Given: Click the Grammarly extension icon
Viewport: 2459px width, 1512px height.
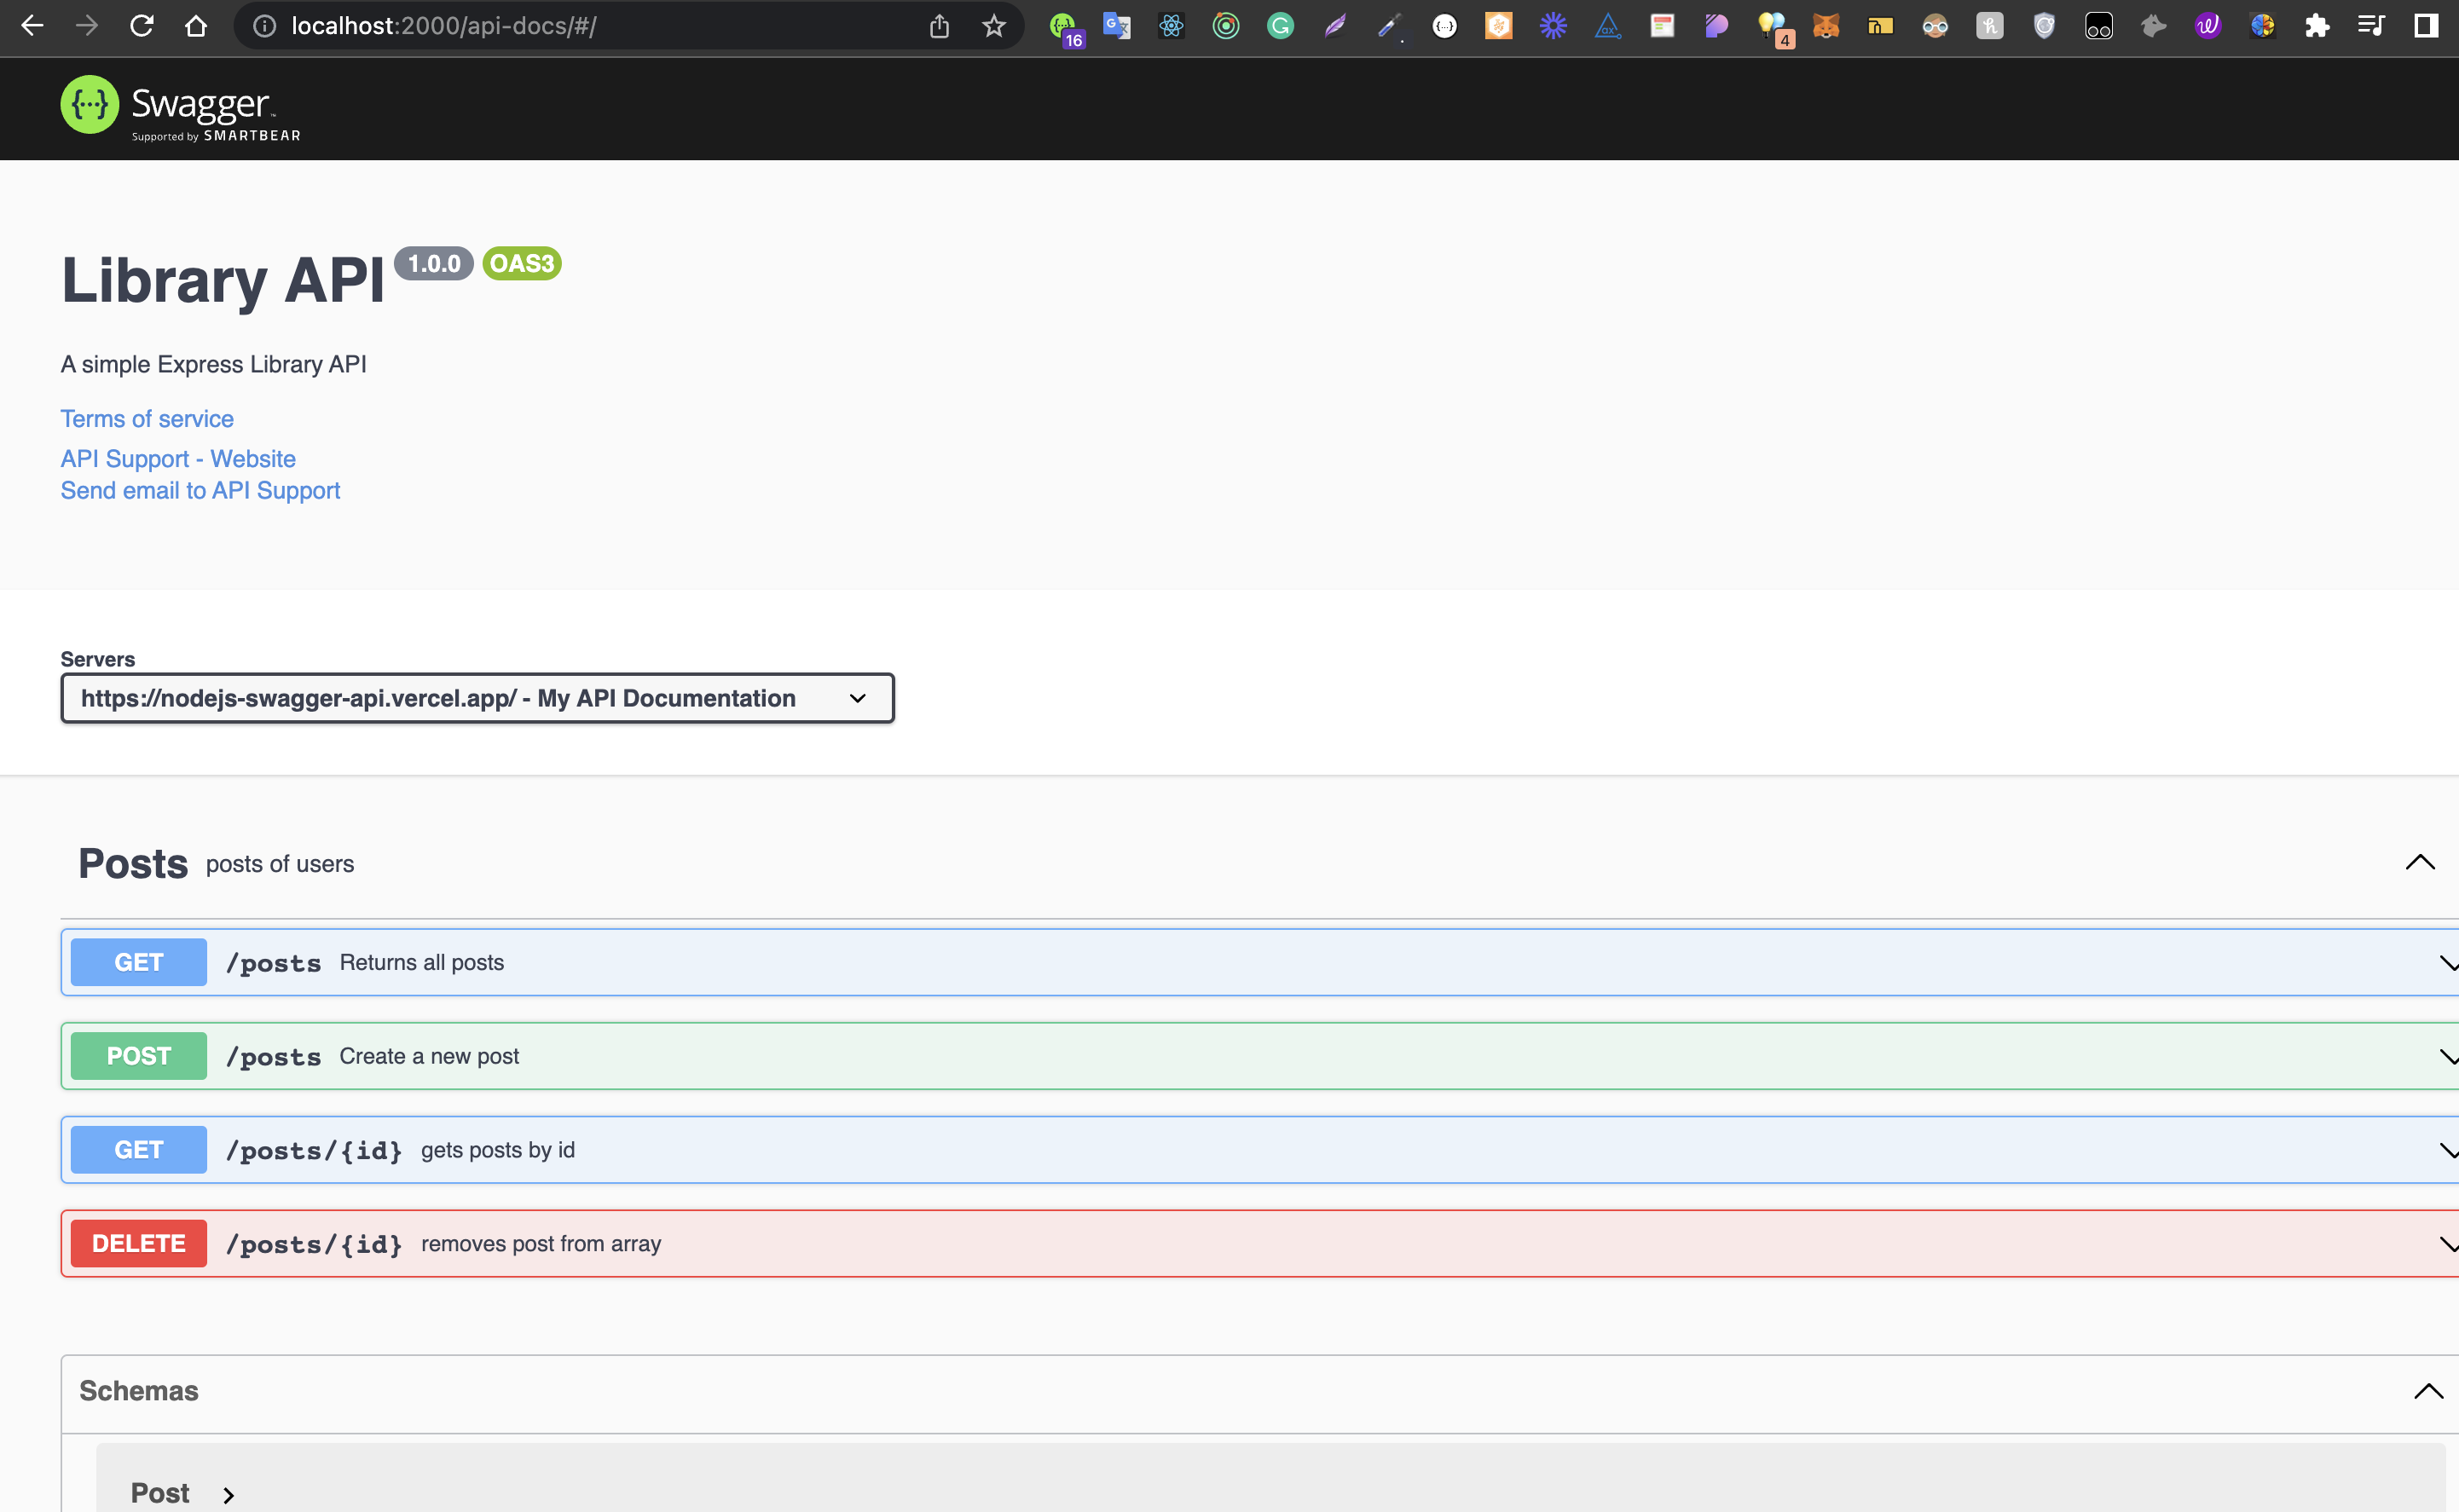Looking at the screenshot, I should pyautogui.click(x=1280, y=26).
